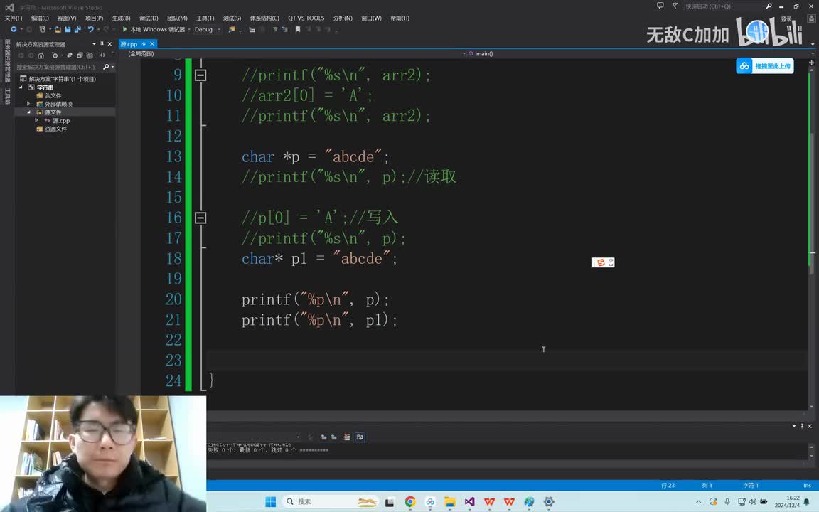Switch to the 源.cpp editor tab
Image resolution: width=819 pixels, height=512 pixels.
pyautogui.click(x=129, y=44)
